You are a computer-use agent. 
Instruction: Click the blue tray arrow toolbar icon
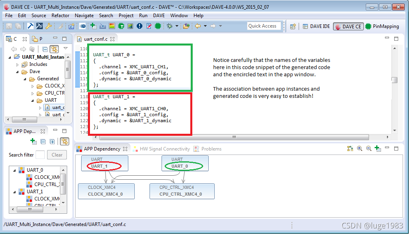[103, 26]
